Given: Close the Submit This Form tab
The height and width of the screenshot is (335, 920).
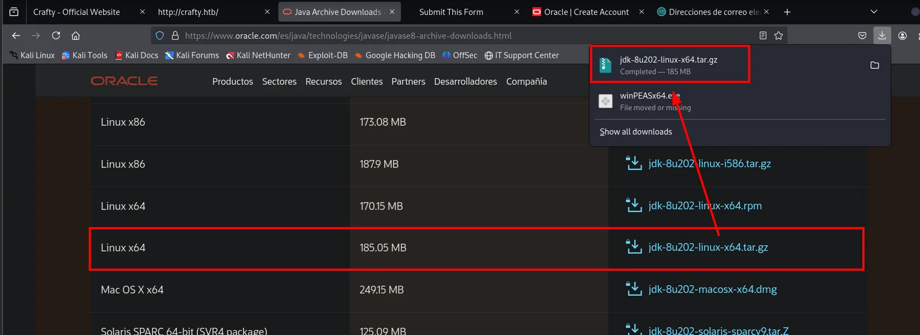Looking at the screenshot, I should (517, 12).
